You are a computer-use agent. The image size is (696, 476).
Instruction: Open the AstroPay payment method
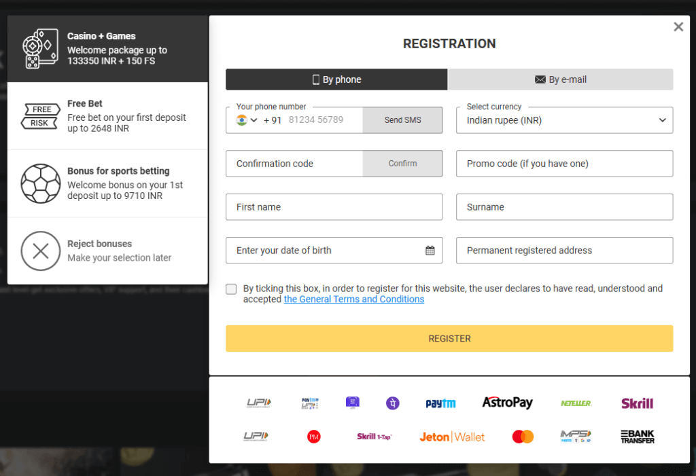point(507,402)
